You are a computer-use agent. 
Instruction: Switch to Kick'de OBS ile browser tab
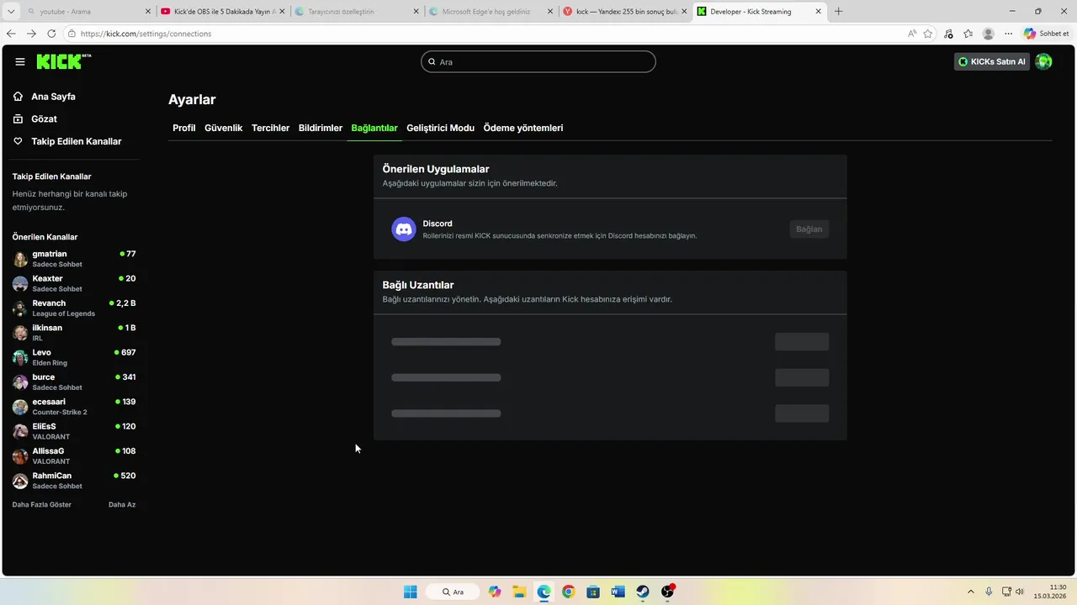point(222,12)
